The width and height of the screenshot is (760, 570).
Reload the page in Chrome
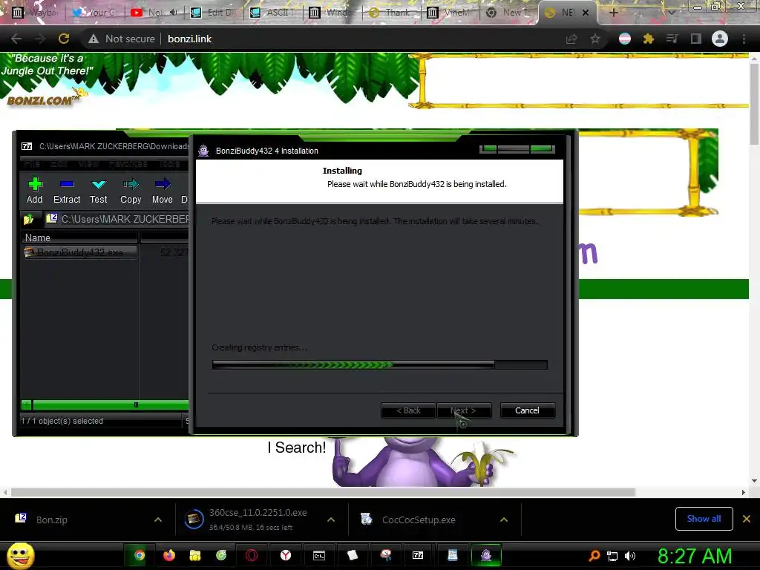64,39
